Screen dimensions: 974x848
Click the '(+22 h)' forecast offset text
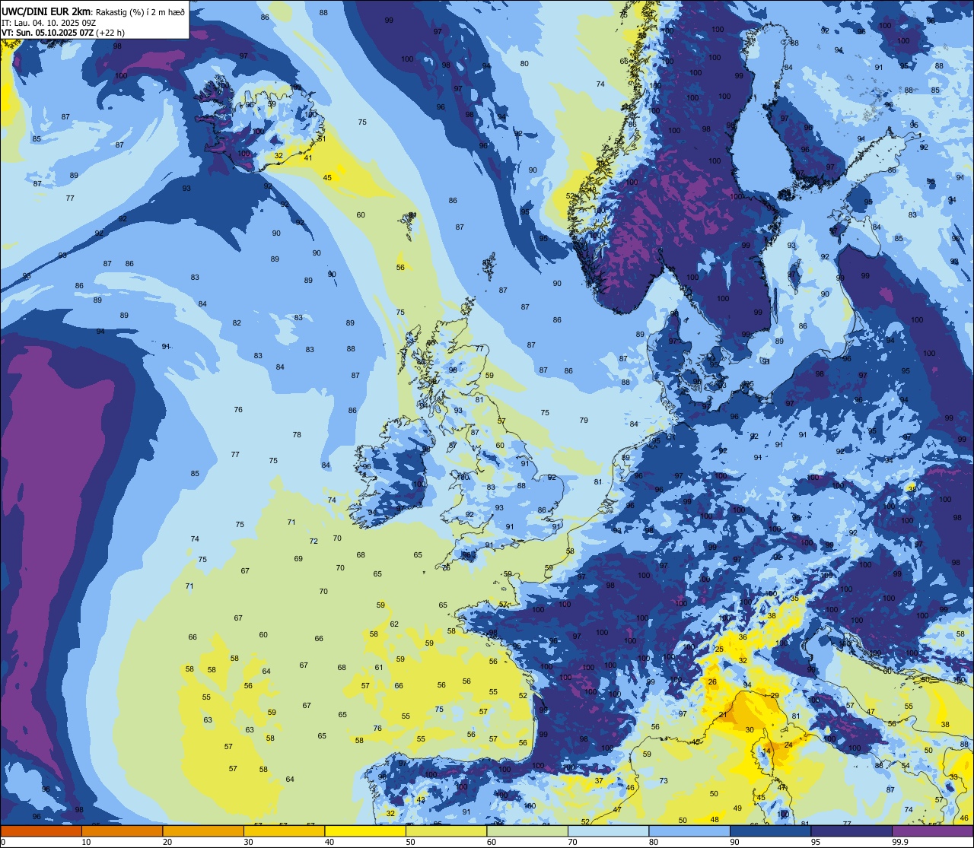(x=110, y=33)
